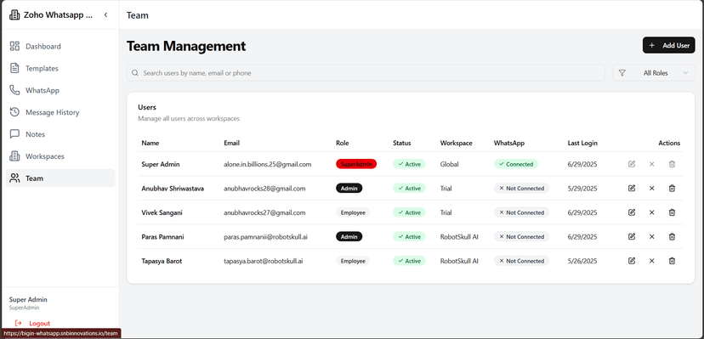Image resolution: width=704 pixels, height=339 pixels.
Task: Click the Message History clock icon
Action: pos(14,112)
